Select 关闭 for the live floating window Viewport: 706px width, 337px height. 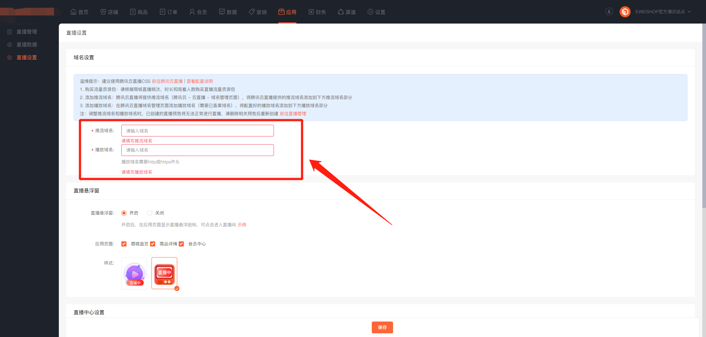(x=150, y=213)
